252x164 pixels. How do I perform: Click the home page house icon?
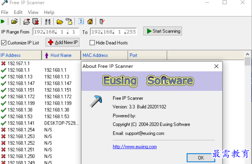(90, 21)
